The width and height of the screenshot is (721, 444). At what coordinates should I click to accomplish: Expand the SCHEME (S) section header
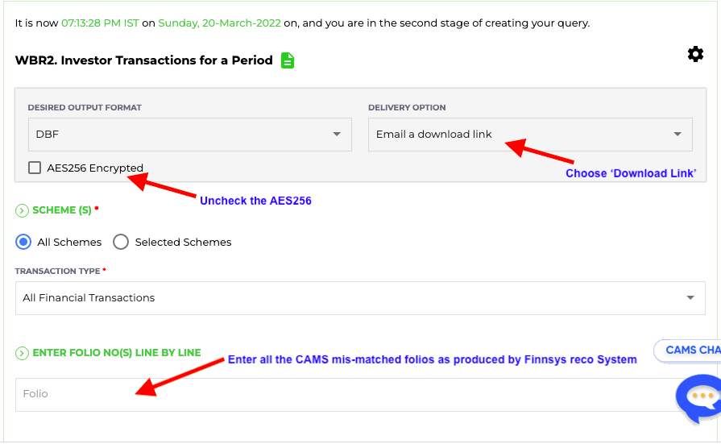(x=62, y=210)
